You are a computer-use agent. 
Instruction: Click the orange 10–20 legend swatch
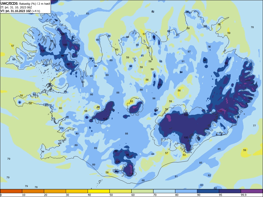pyautogui.click(x=33, y=191)
